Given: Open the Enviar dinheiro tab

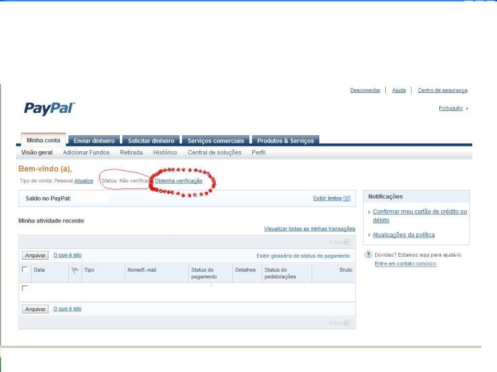Looking at the screenshot, I should coord(94,141).
